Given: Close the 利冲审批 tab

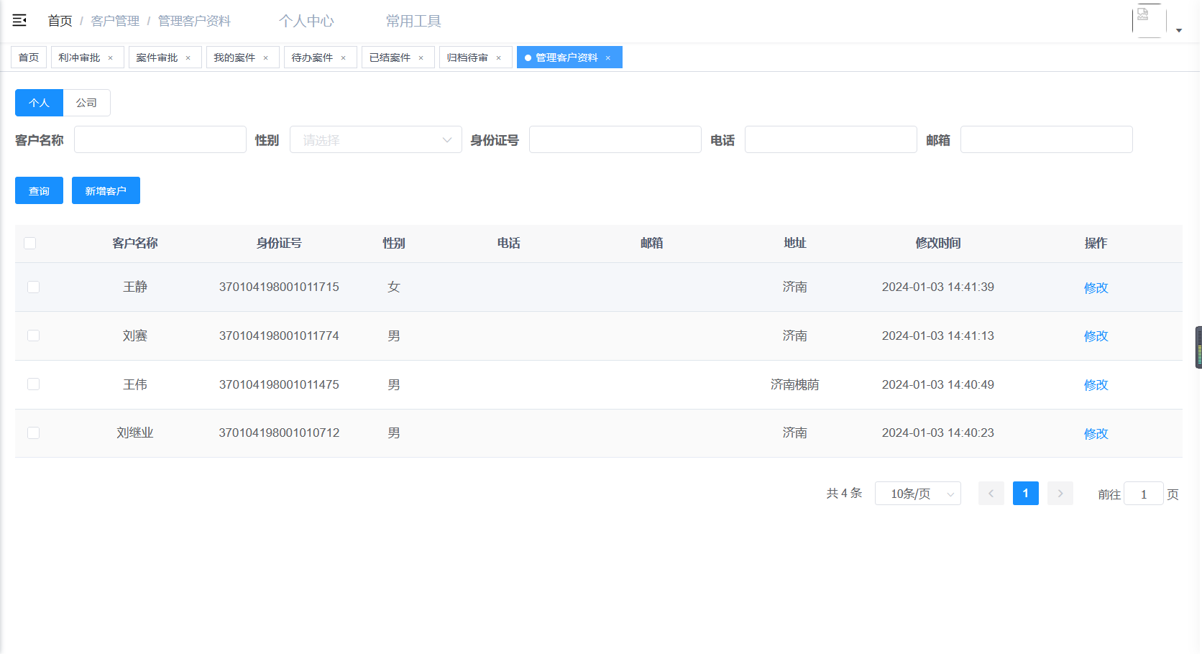Looking at the screenshot, I should (x=111, y=58).
